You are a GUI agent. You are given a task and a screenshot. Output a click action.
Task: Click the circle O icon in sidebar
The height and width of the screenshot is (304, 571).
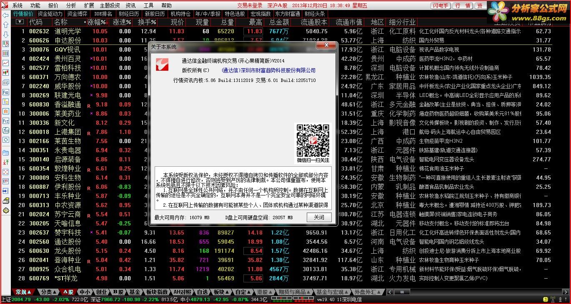coord(5,140)
